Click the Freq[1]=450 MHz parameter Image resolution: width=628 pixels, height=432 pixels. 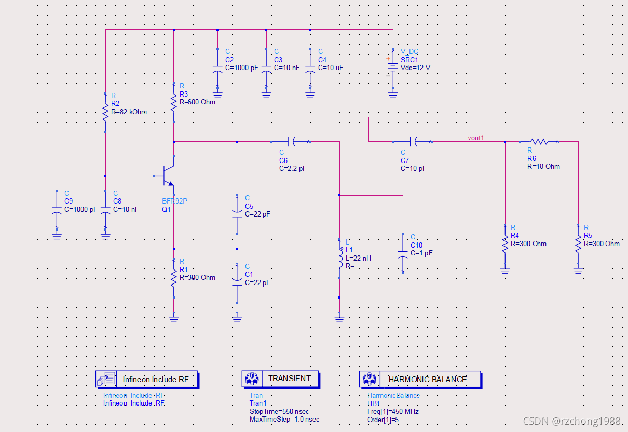coord(393,411)
